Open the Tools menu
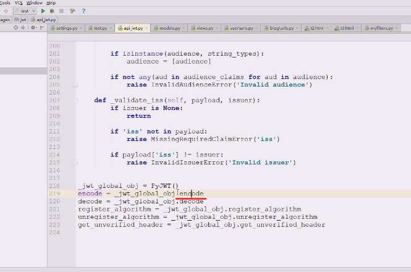 point(5,3)
